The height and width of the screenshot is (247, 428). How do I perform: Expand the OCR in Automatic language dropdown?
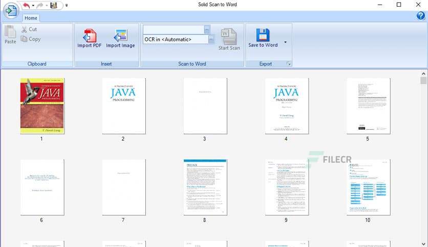(211, 39)
